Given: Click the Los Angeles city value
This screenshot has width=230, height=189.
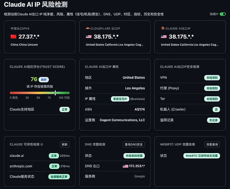Looking at the screenshot, I should [135, 88].
